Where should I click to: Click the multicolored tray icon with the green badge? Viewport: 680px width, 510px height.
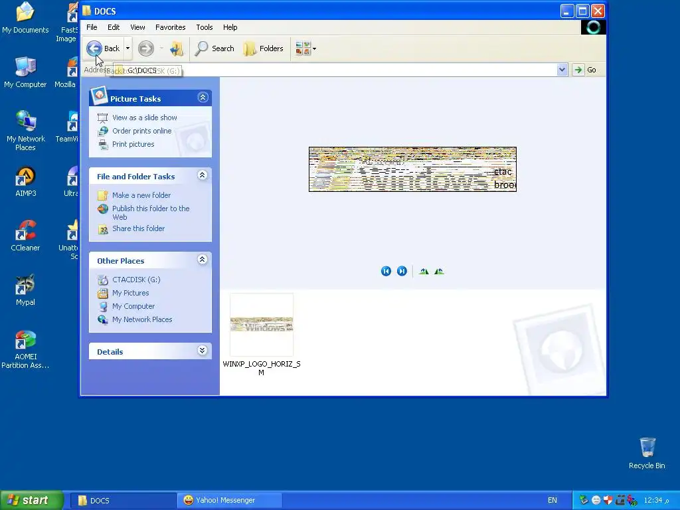pyautogui.click(x=632, y=501)
